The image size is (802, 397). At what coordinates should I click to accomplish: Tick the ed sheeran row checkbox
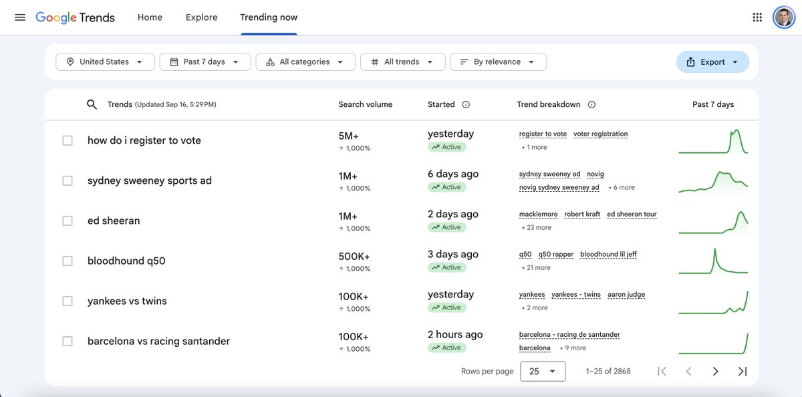pyautogui.click(x=68, y=221)
